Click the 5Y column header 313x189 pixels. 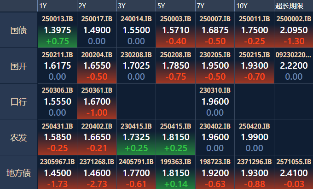point(175,6)
